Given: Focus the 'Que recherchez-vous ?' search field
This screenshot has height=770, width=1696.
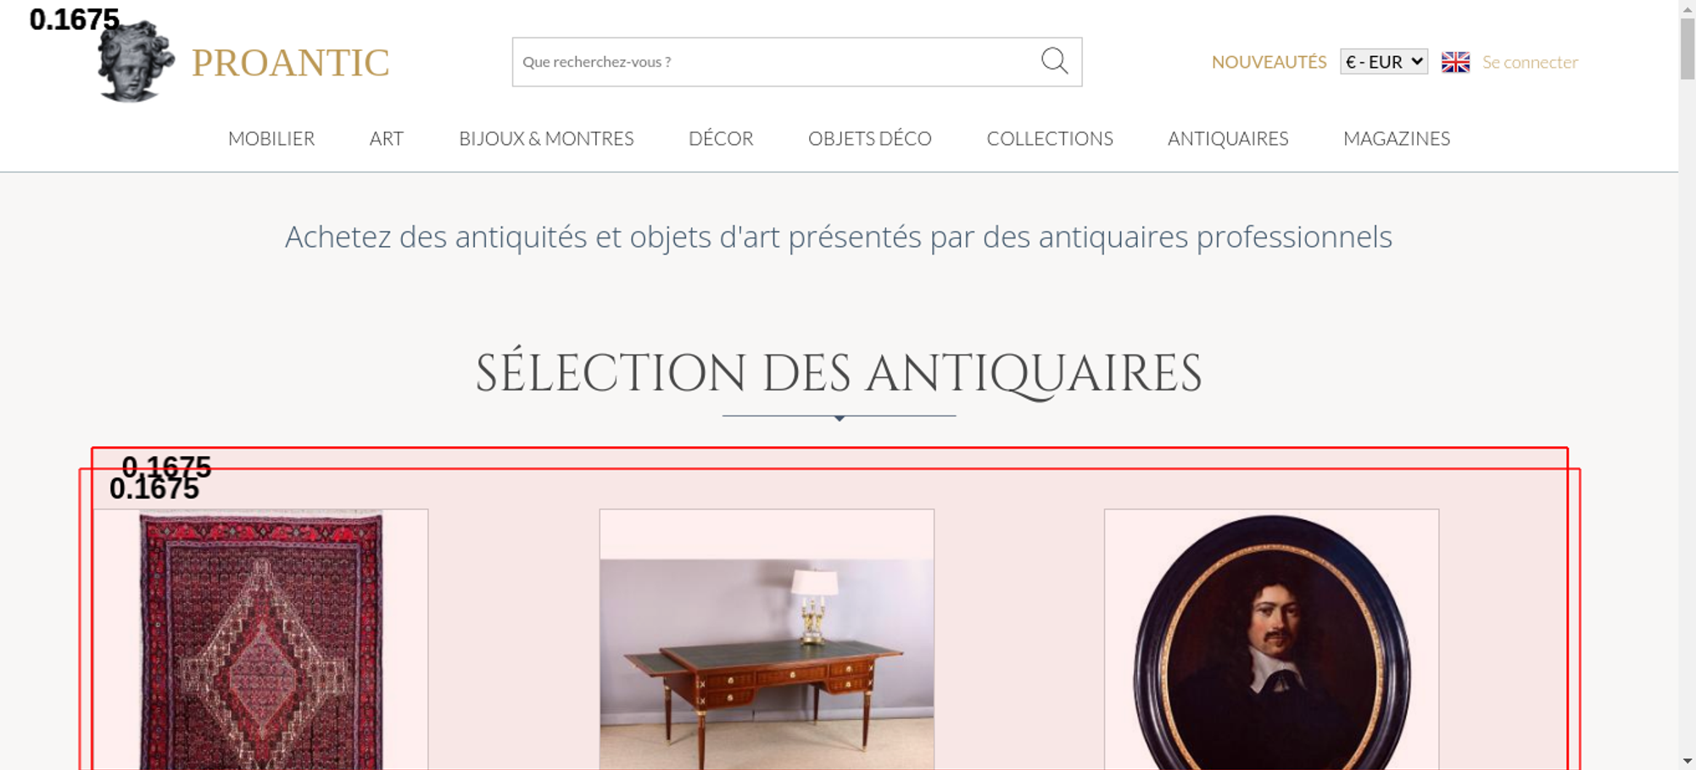Looking at the screenshot, I should [x=776, y=62].
